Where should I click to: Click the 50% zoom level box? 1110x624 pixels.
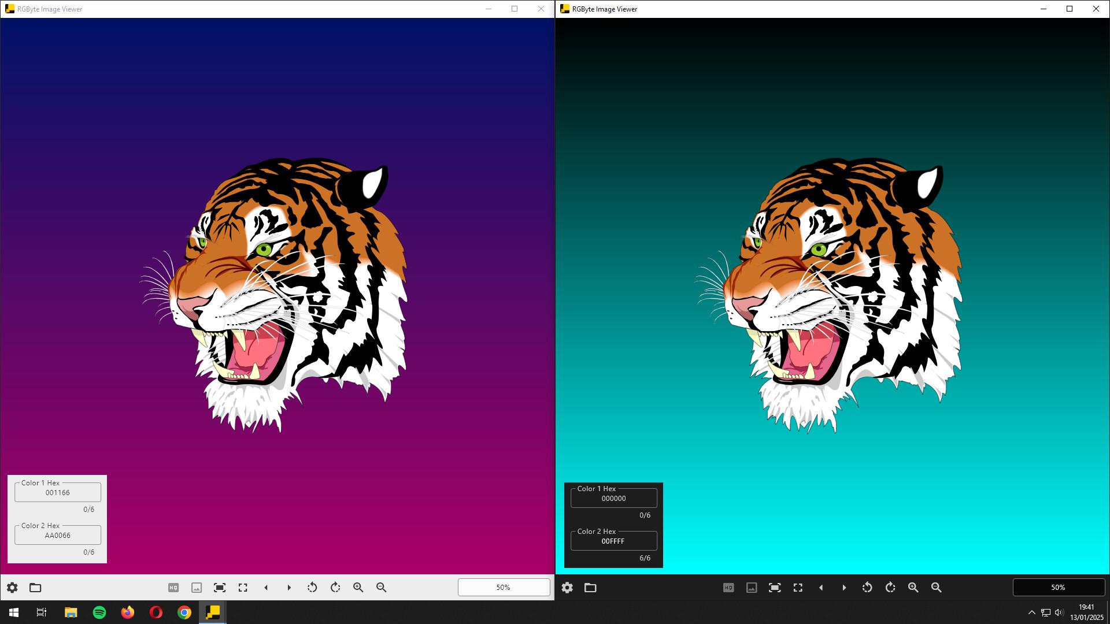pyautogui.click(x=504, y=587)
